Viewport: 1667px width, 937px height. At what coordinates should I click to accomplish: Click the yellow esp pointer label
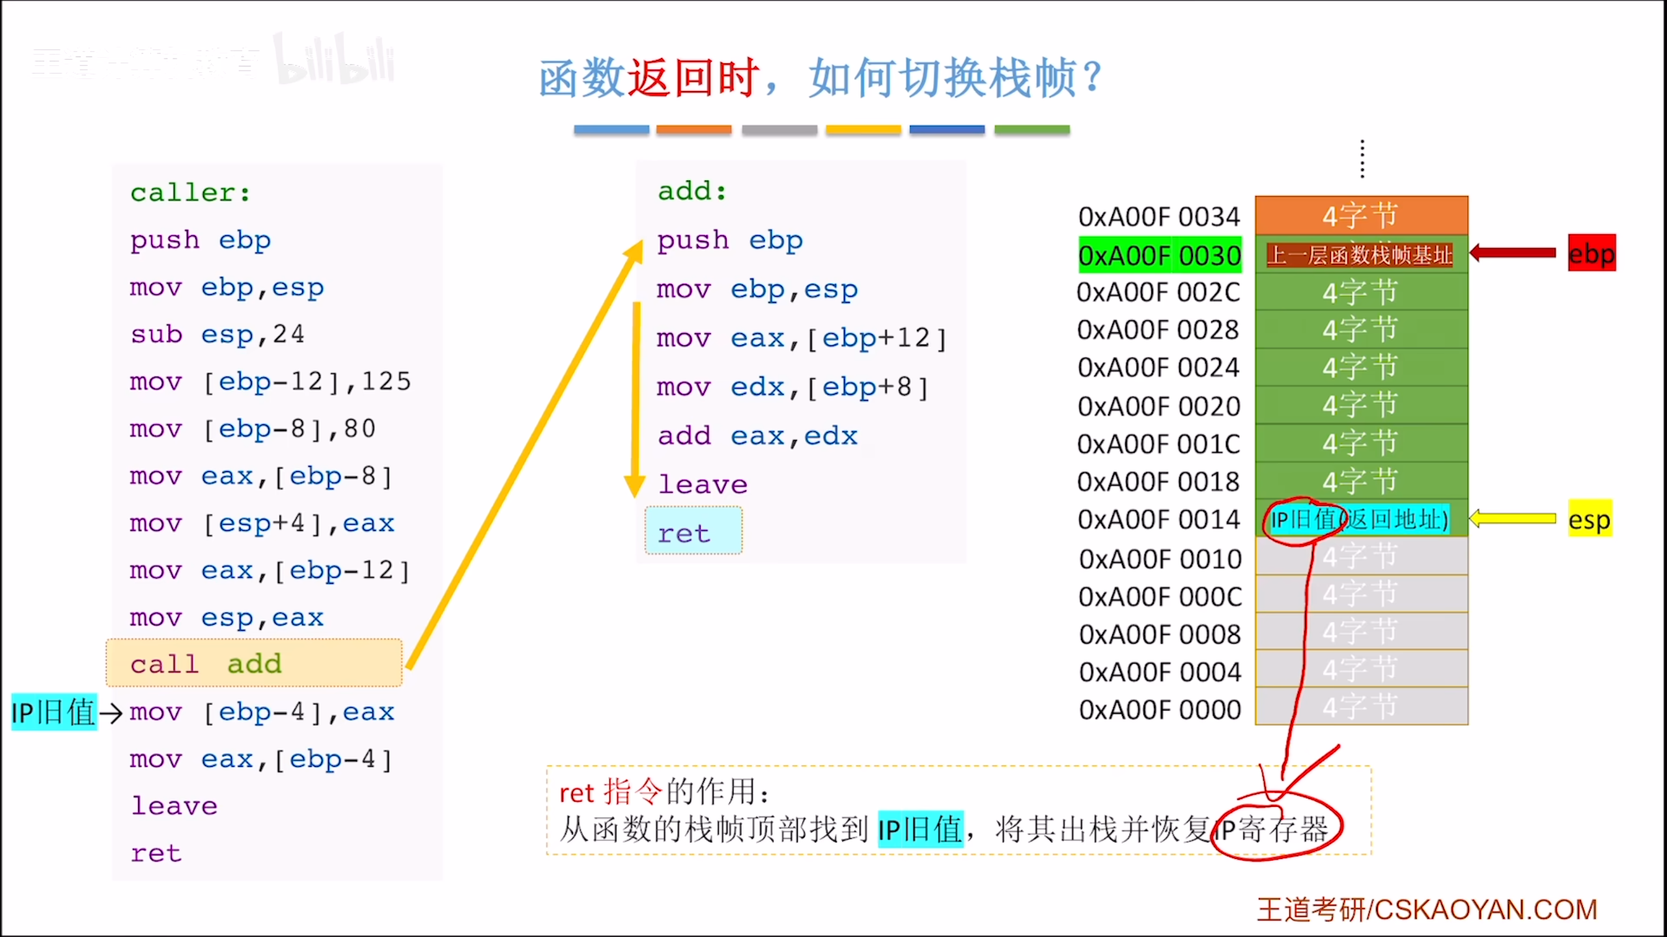(x=1590, y=519)
